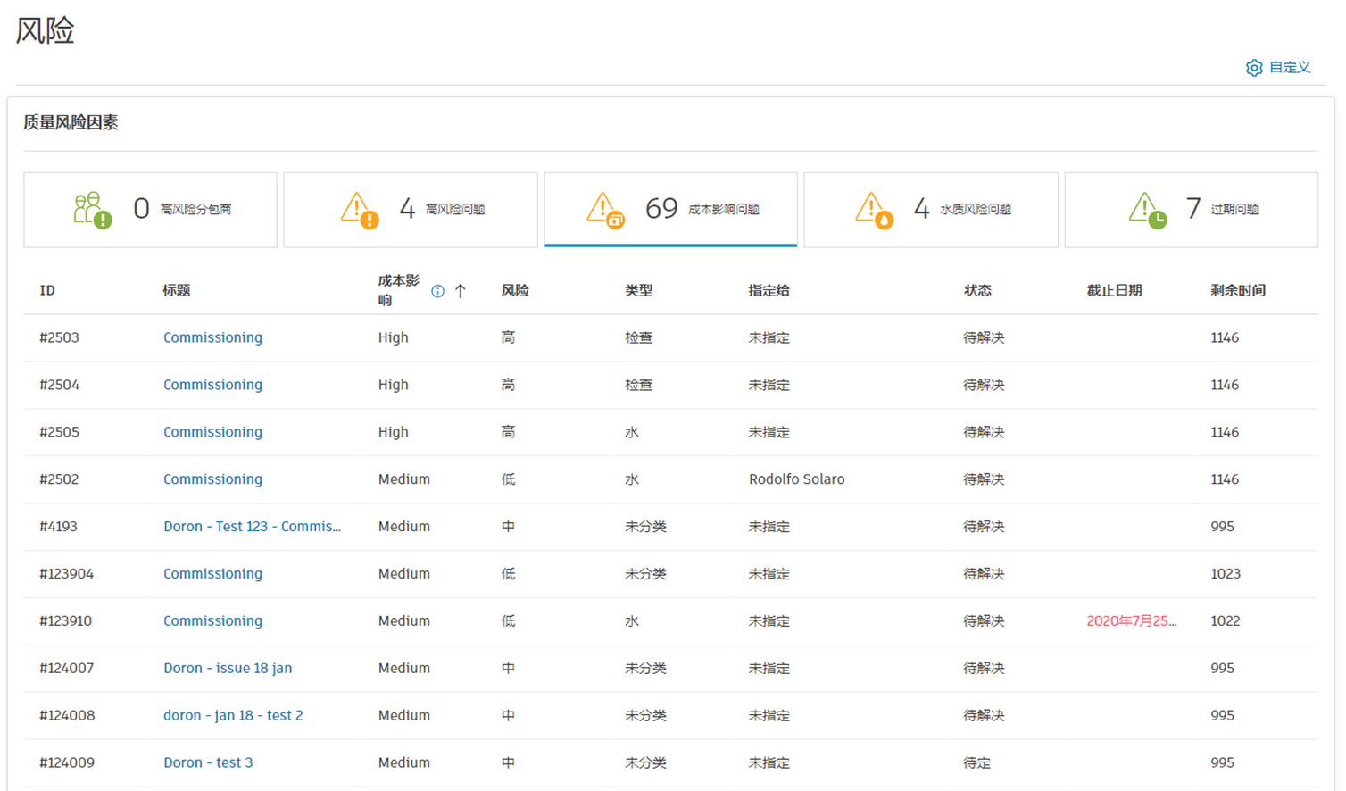Click the Medium cost impact in row #2502

(x=404, y=479)
